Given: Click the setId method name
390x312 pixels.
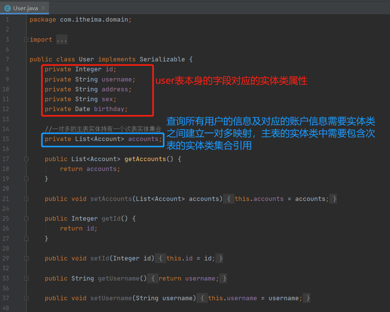Looking at the screenshot, I should 99,259.
